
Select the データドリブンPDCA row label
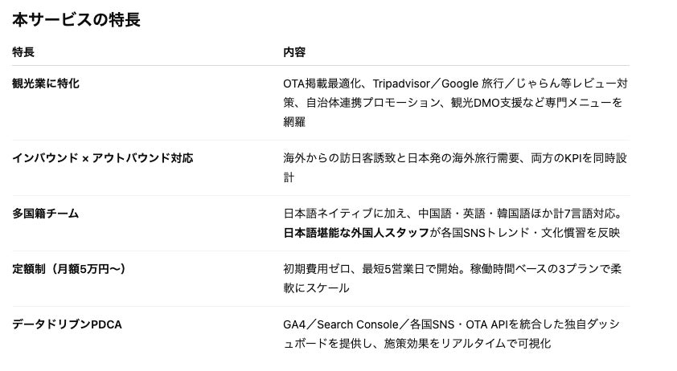(x=67, y=324)
